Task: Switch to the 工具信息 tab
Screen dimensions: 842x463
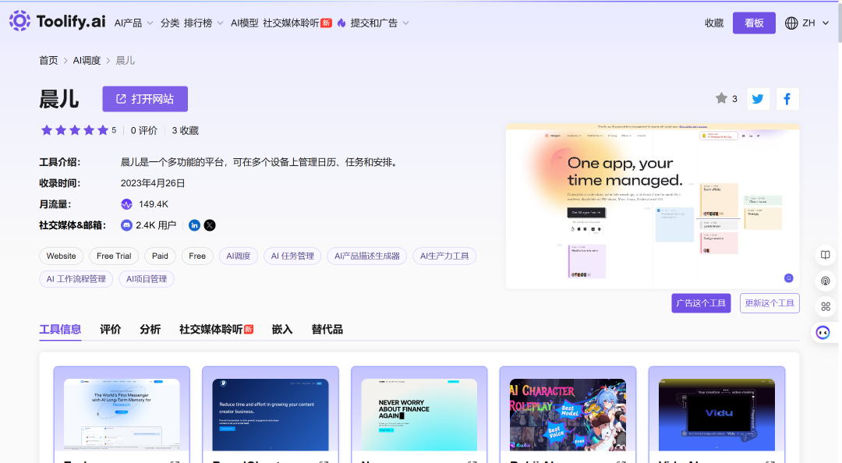Action: click(x=60, y=329)
